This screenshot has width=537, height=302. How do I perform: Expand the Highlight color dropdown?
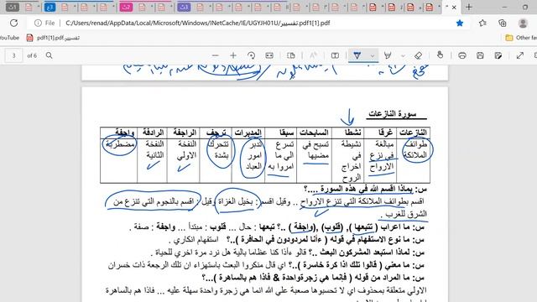pos(403,55)
